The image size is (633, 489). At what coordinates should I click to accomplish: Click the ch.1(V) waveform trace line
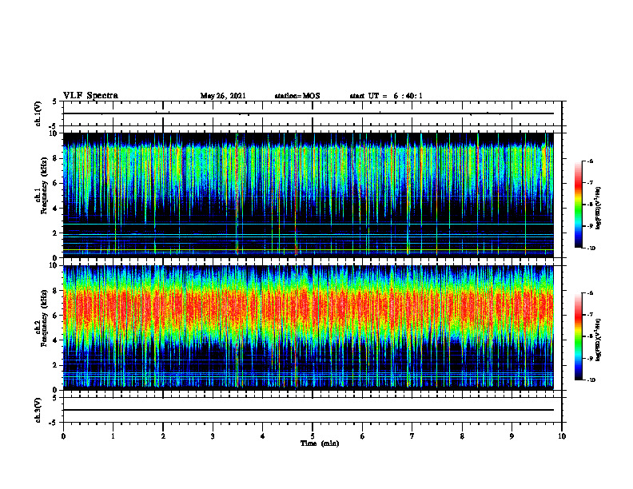pyautogui.click(x=309, y=113)
